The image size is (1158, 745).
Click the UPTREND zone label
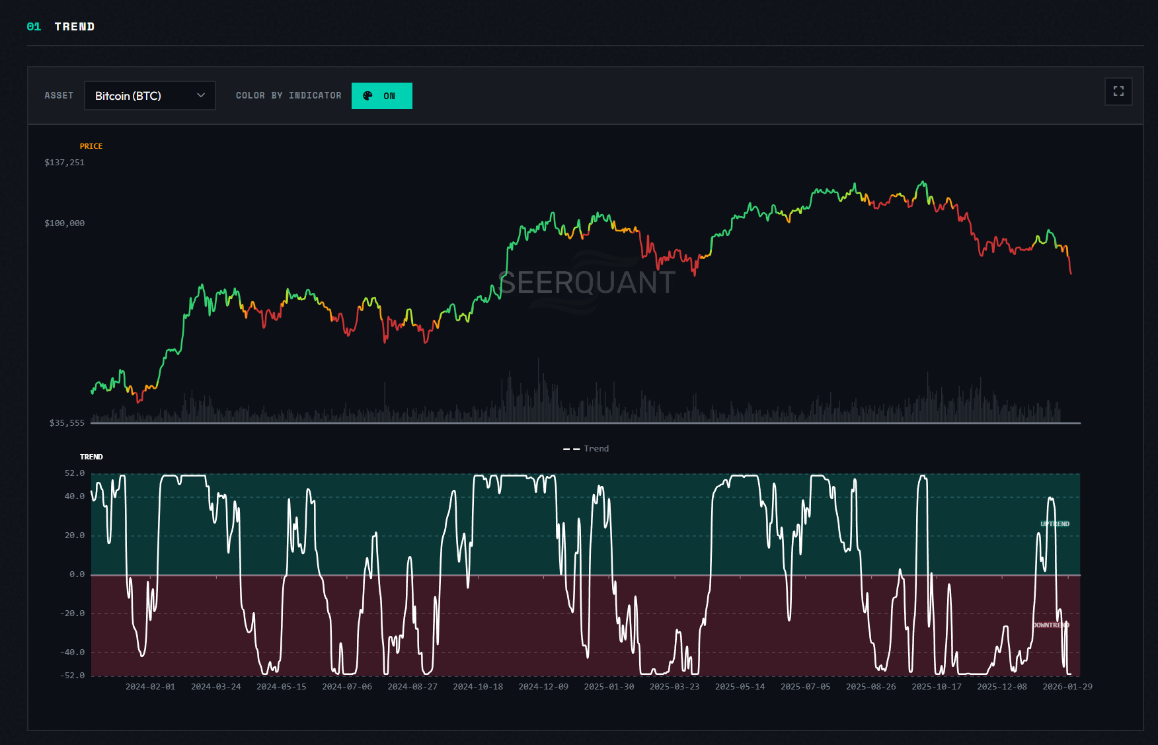[1054, 523]
